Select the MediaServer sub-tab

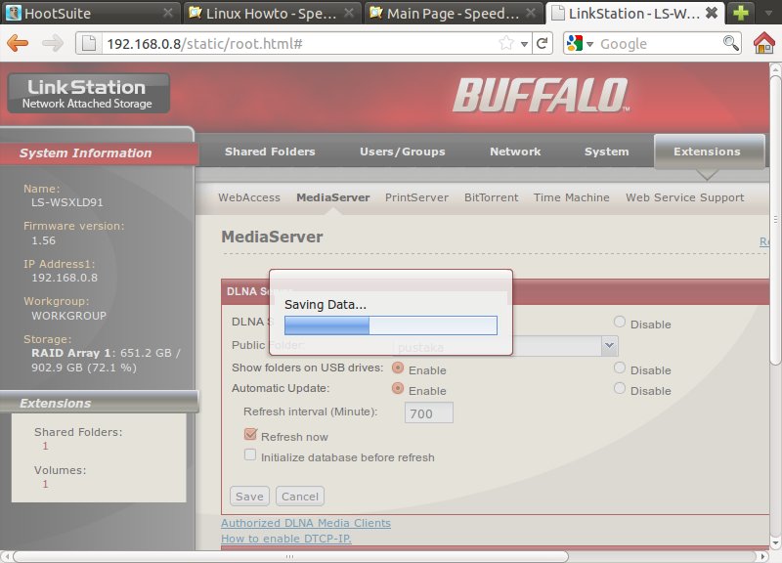(x=333, y=197)
